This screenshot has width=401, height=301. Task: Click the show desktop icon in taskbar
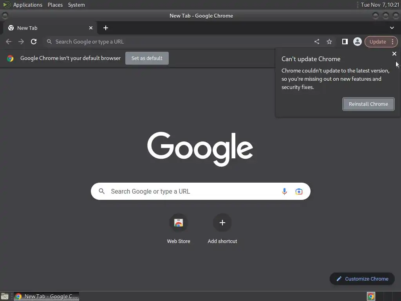coord(5,296)
